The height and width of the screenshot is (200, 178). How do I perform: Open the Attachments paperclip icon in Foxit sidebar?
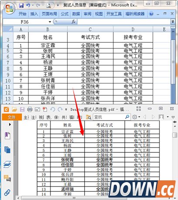point(7,193)
